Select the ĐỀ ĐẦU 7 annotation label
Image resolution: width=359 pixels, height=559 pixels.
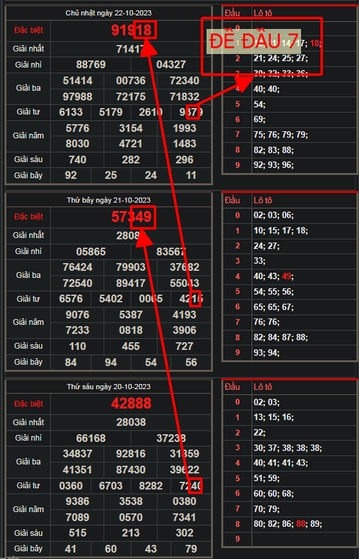(x=254, y=41)
